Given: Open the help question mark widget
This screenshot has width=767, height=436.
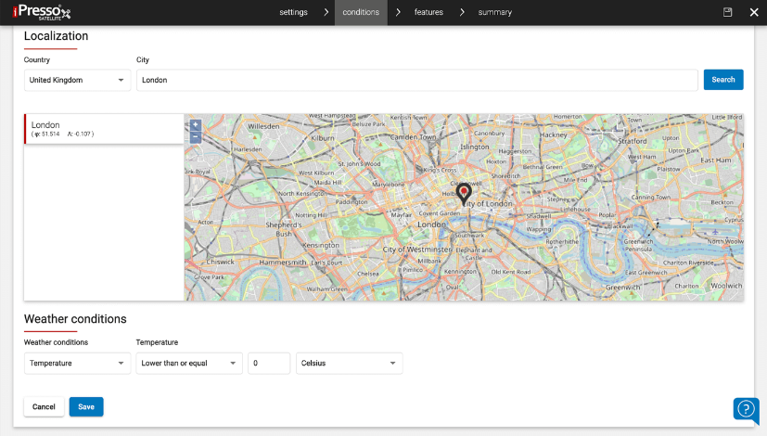Looking at the screenshot, I should pos(746,409).
